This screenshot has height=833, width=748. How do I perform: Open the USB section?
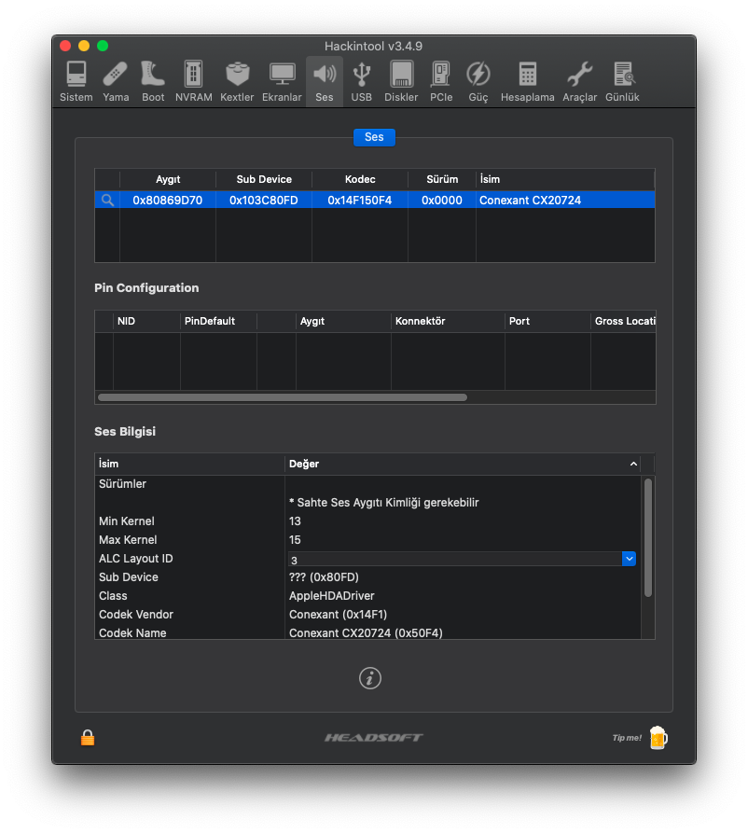pos(361,80)
